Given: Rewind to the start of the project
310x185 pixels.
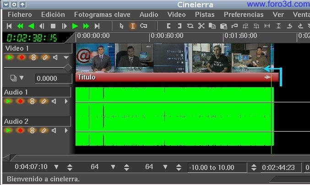Looking at the screenshot, I should [9, 26].
